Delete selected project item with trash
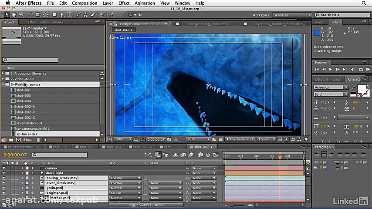This screenshot has height=209, width=372. pos(38,140)
